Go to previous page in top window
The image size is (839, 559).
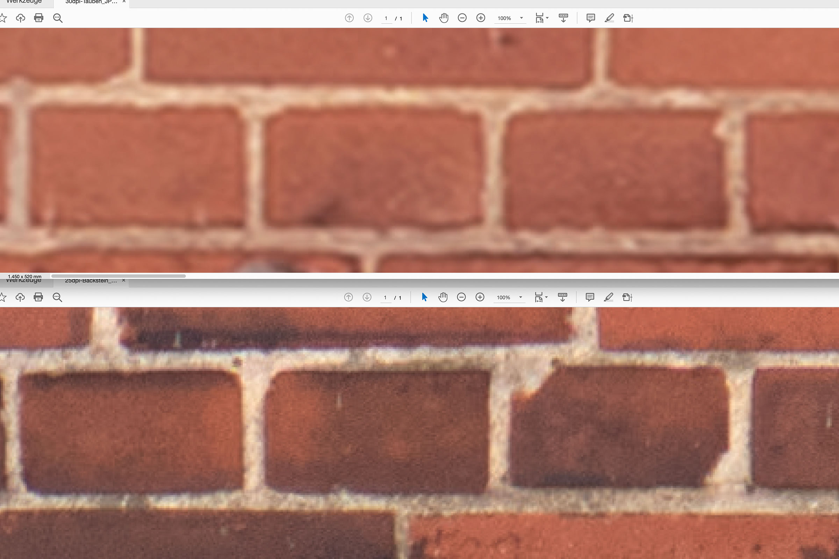coord(349,18)
